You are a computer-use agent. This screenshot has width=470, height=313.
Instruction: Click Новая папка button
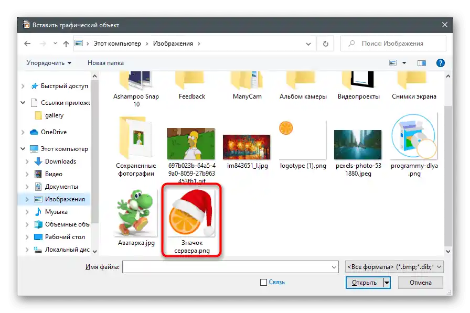[105, 63]
